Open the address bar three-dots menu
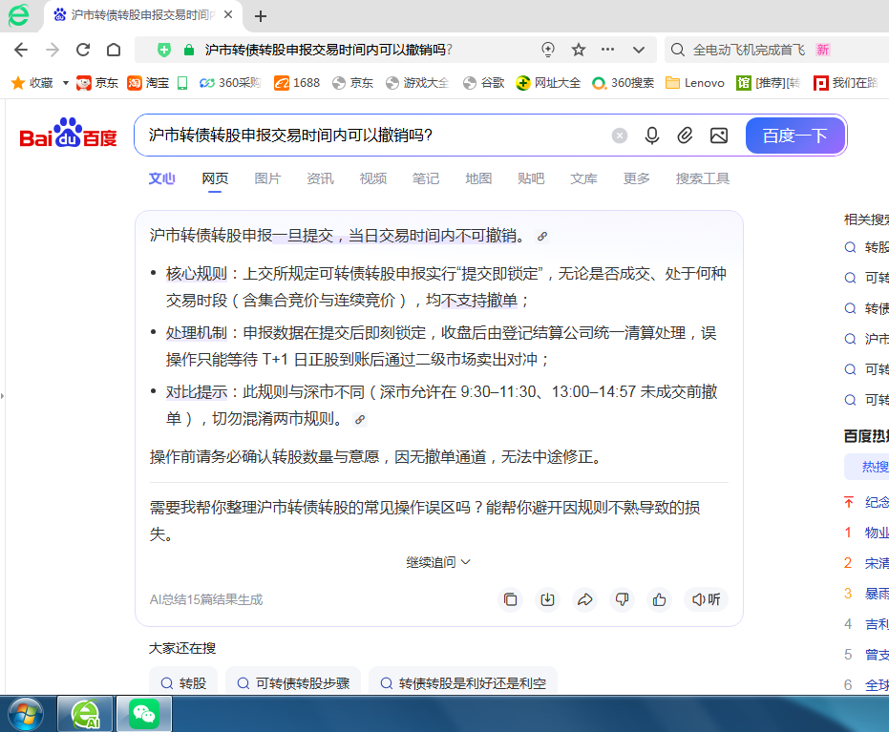889x732 pixels. click(x=607, y=50)
